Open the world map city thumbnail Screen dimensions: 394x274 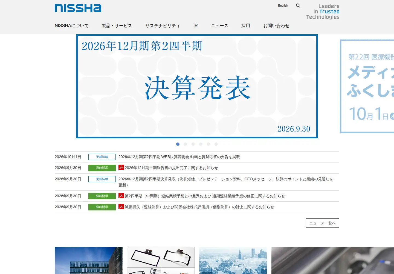coord(233,260)
